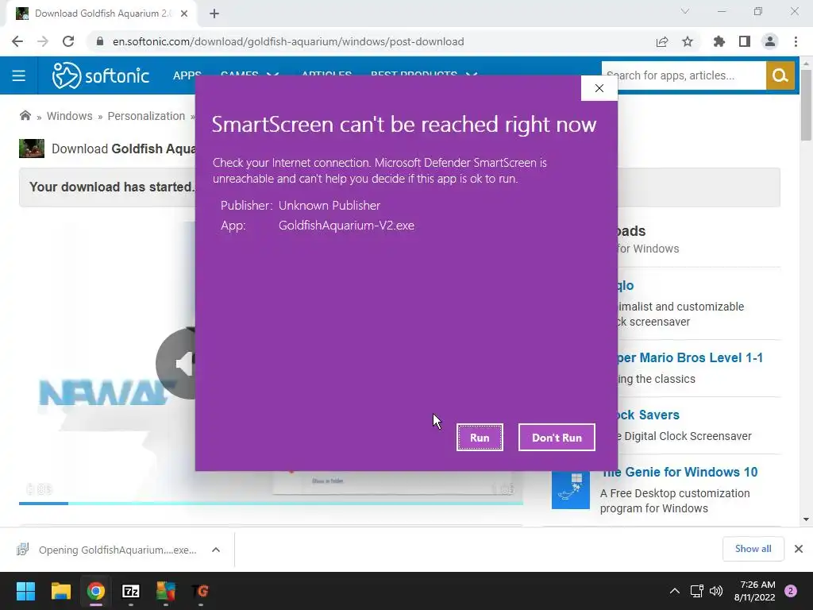Open volume tray icon
The height and width of the screenshot is (610, 813).
click(x=716, y=591)
